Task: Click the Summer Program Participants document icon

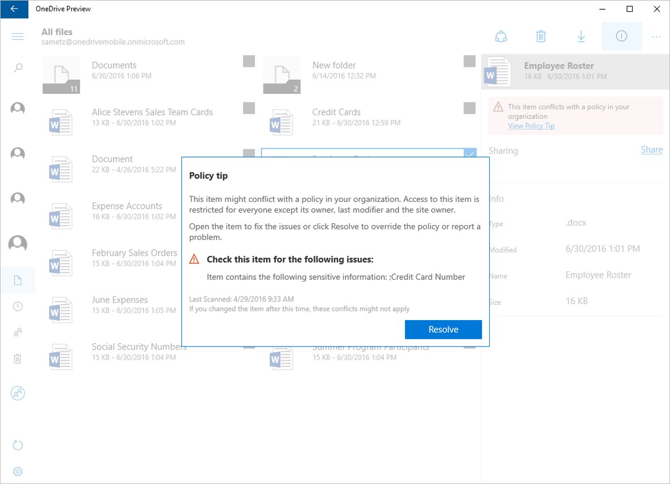Action: (x=281, y=358)
